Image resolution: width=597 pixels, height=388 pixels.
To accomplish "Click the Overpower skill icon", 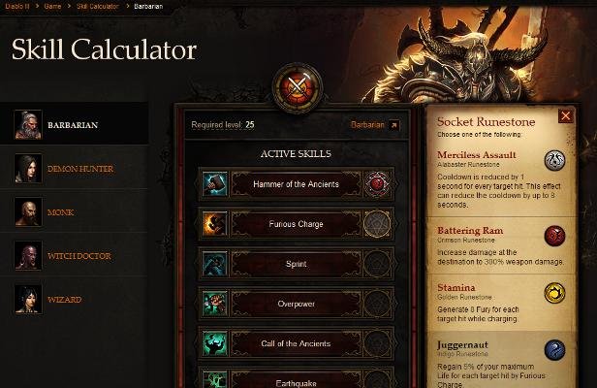I will coord(215,304).
